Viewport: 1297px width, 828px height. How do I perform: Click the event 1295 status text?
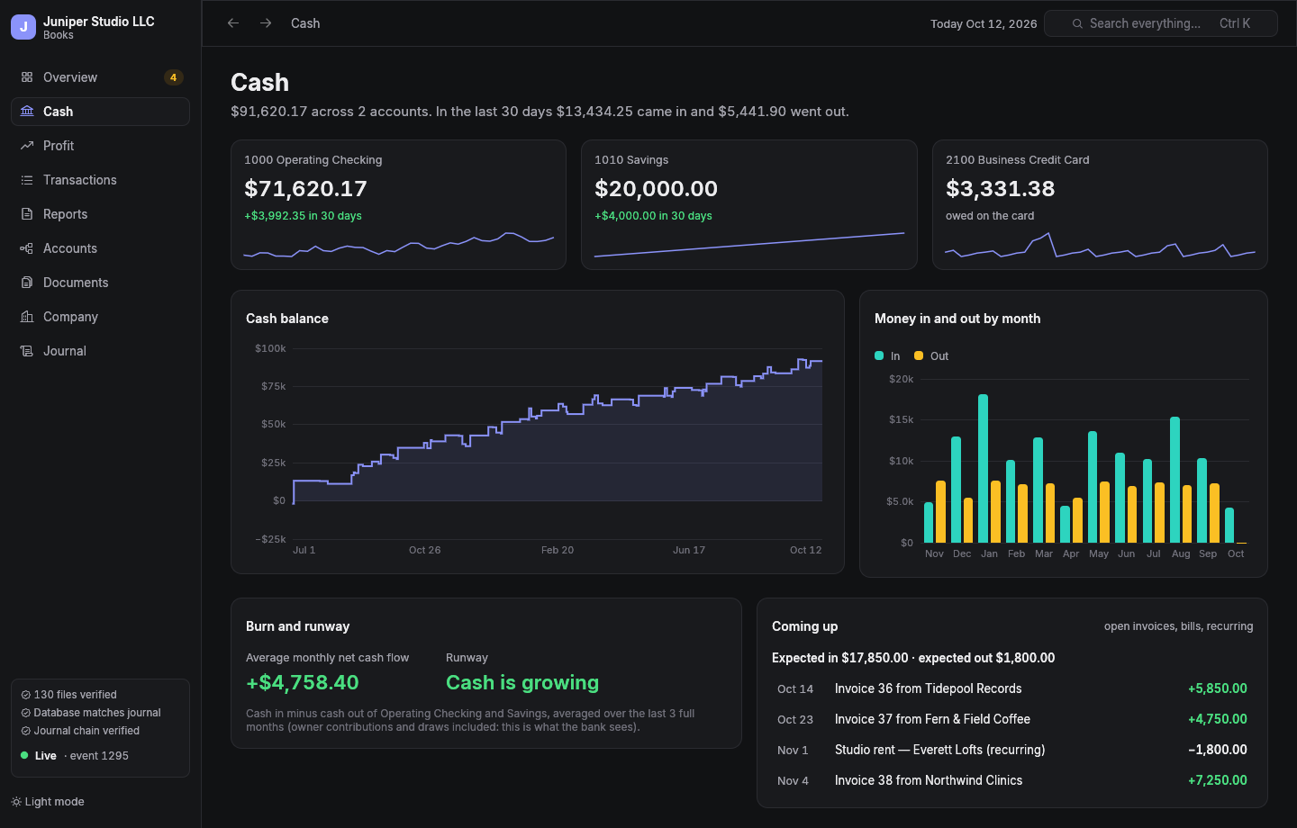coord(99,756)
